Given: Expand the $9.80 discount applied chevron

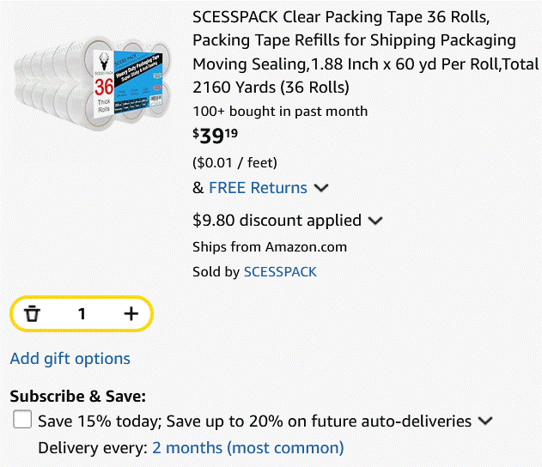Looking at the screenshot, I should [375, 221].
